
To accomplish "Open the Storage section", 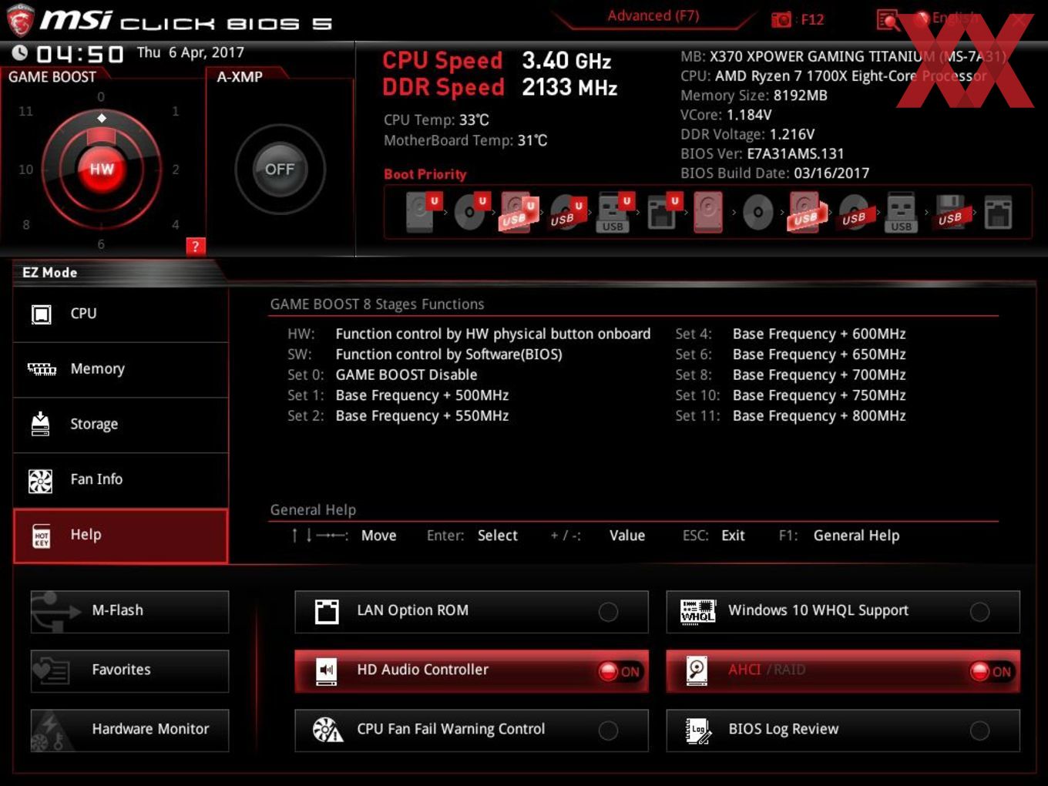I will (121, 425).
